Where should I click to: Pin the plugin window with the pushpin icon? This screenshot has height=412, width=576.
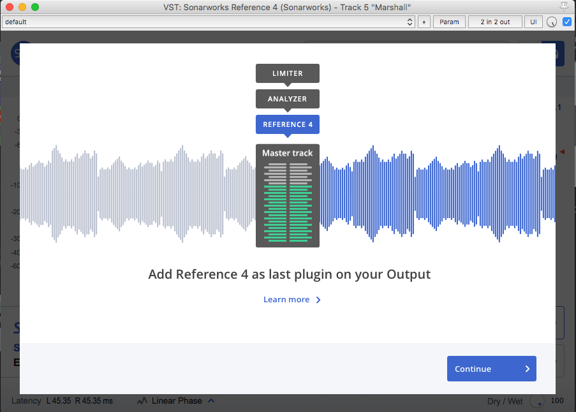[564, 6]
